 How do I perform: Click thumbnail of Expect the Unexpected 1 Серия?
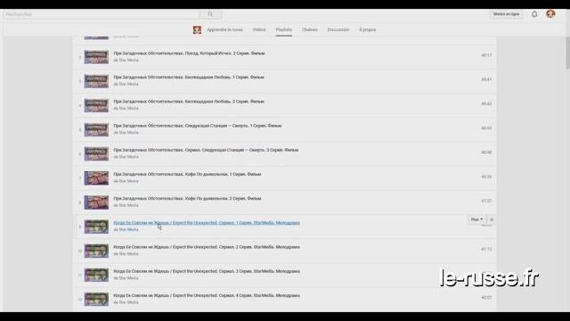click(96, 226)
